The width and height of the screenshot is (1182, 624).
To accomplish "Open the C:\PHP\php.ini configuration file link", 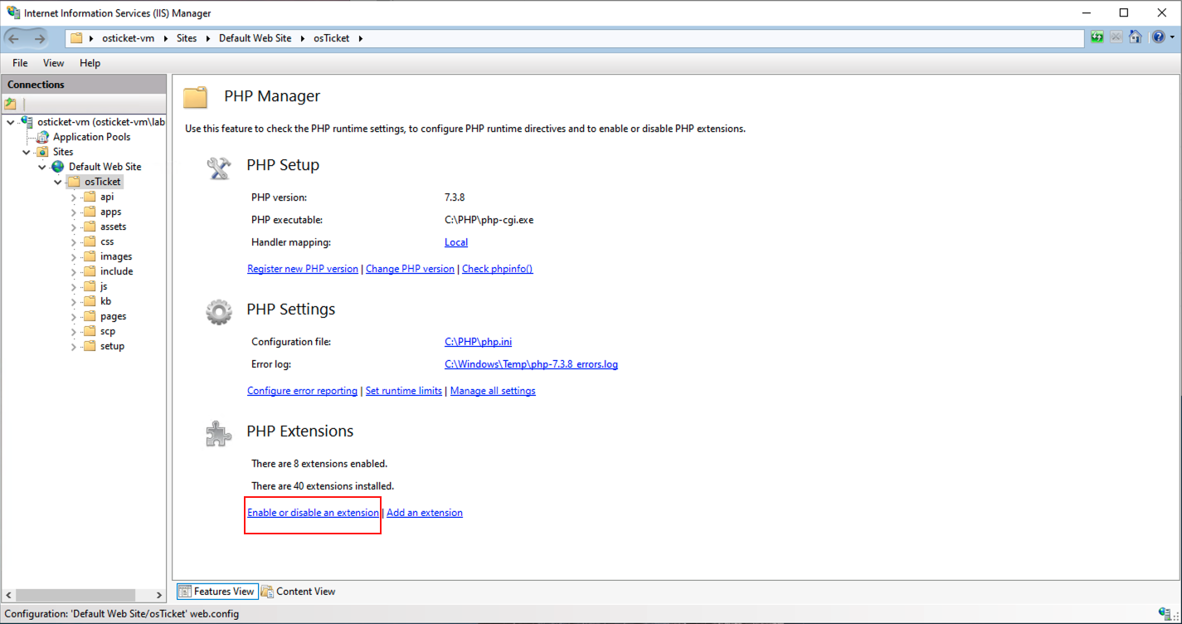I will [478, 342].
